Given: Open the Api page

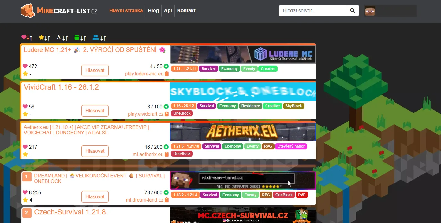Looking at the screenshot, I should [168, 10].
